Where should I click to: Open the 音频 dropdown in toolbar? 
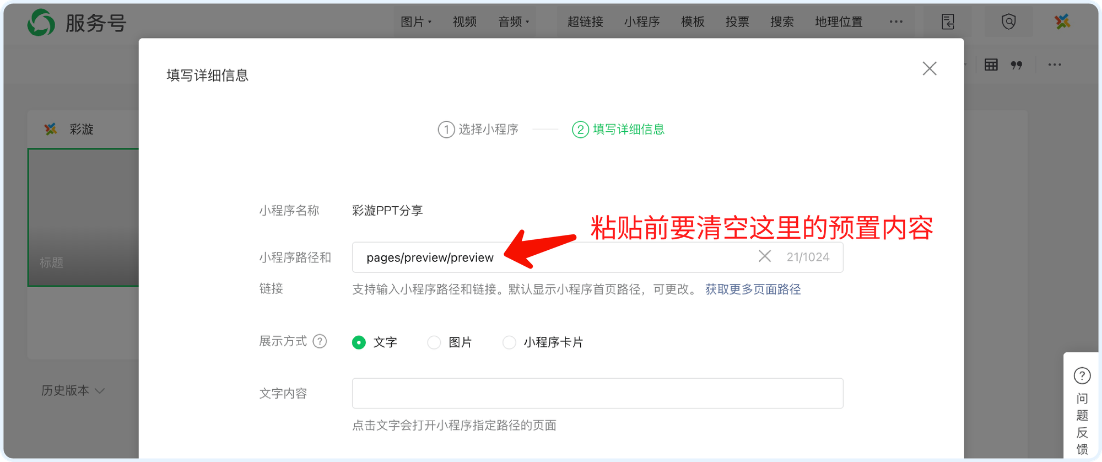(514, 22)
